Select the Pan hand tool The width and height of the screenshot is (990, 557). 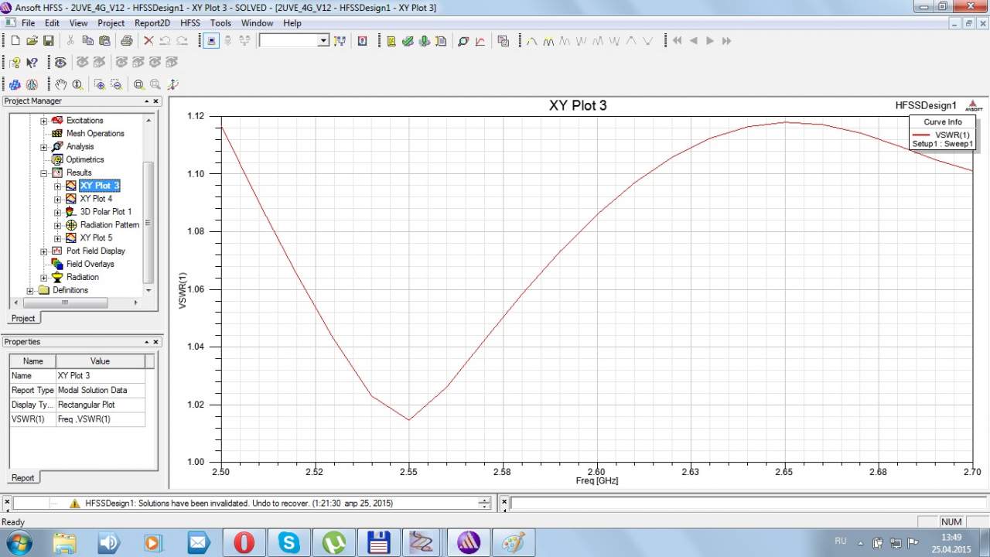pos(60,84)
